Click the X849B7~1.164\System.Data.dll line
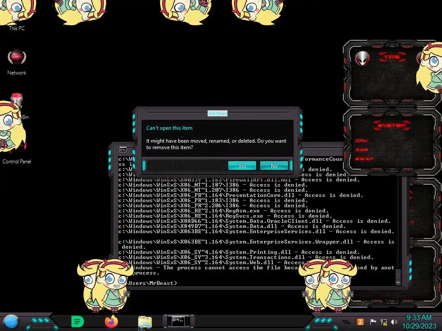The width and height of the screenshot is (442, 331). tap(232, 226)
